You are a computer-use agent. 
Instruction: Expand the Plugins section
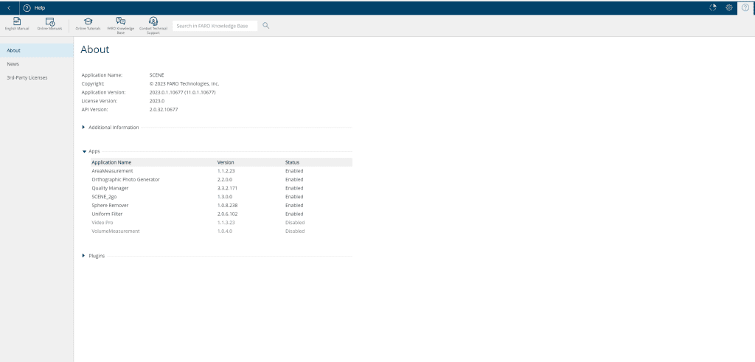[84, 256]
